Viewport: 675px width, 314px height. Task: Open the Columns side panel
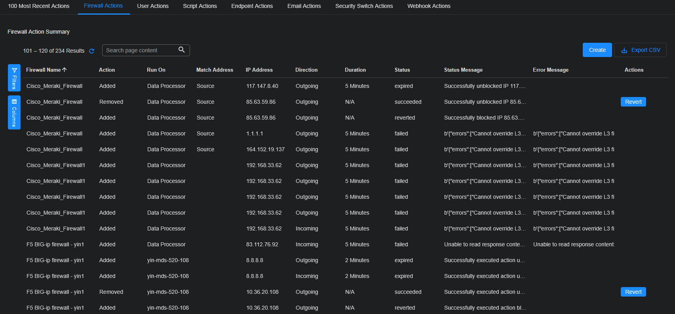pyautogui.click(x=14, y=113)
